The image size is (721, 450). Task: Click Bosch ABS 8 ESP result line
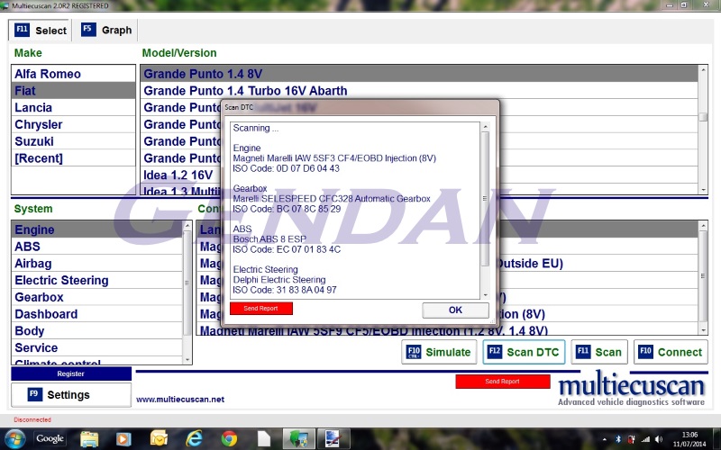269,239
